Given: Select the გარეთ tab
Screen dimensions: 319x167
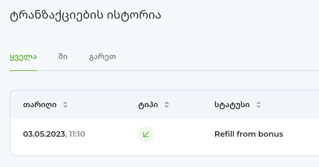Looking at the screenshot, I should coord(102,57).
